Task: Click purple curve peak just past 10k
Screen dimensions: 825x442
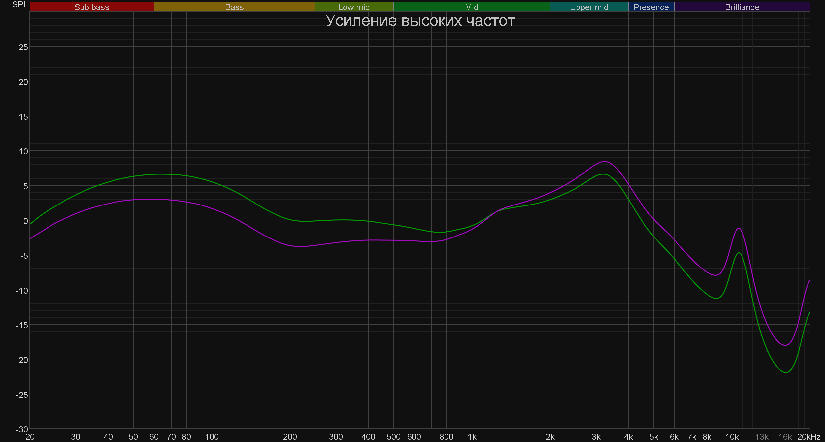Action: [739, 228]
